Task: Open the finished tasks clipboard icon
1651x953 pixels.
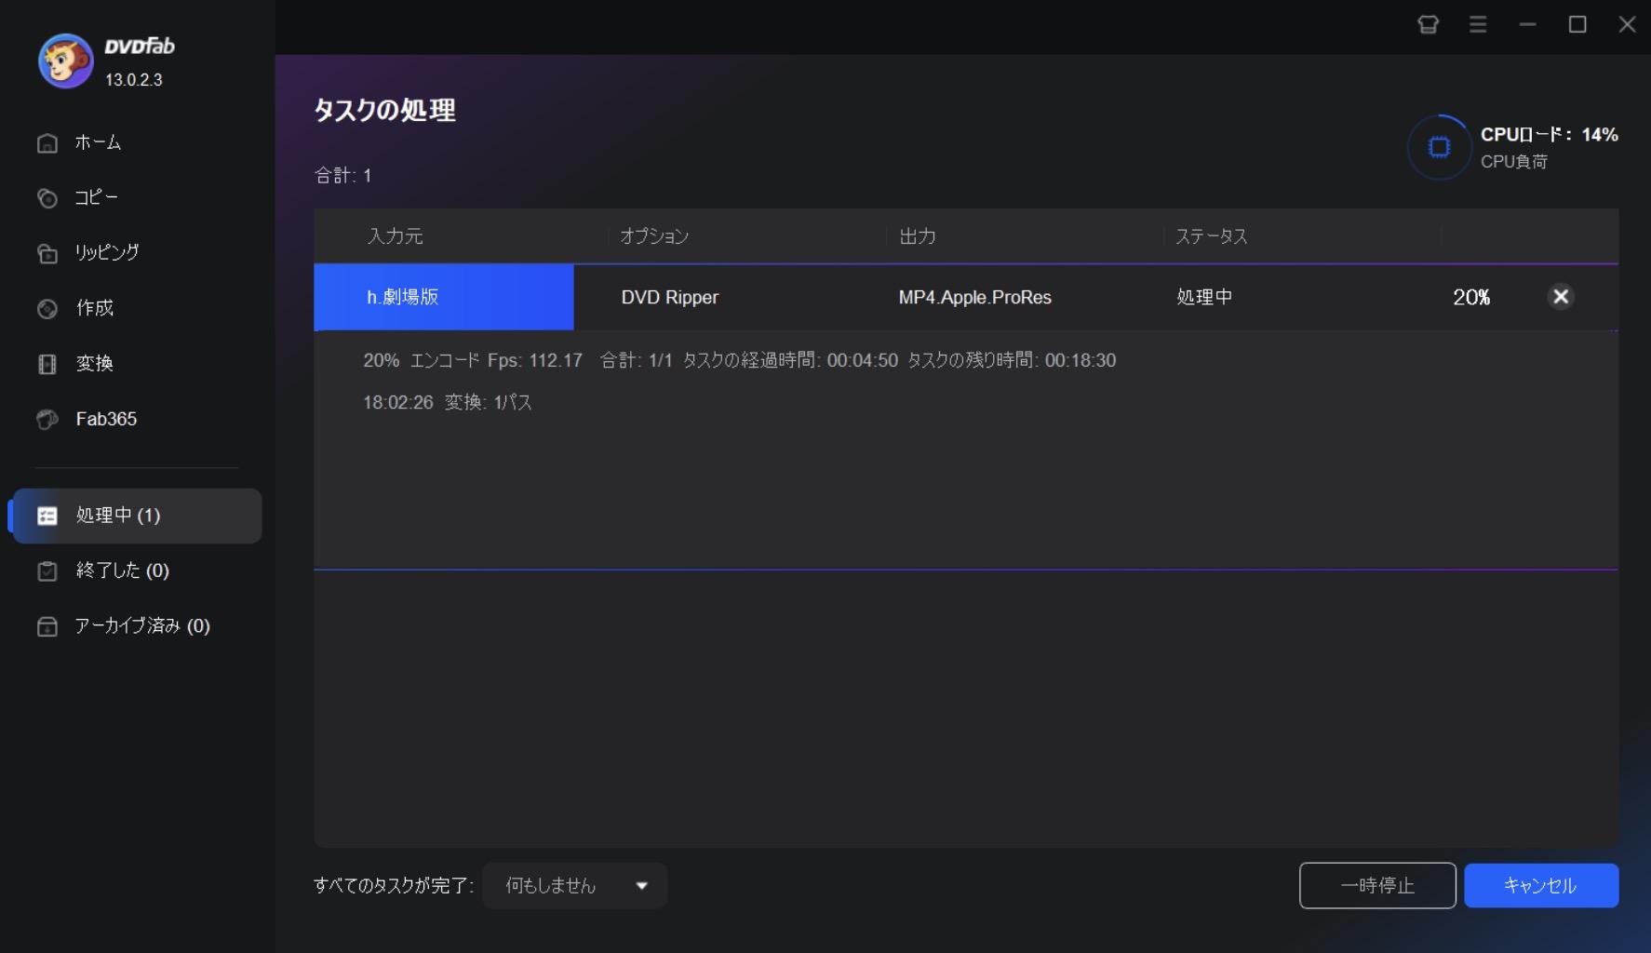Action: (47, 571)
